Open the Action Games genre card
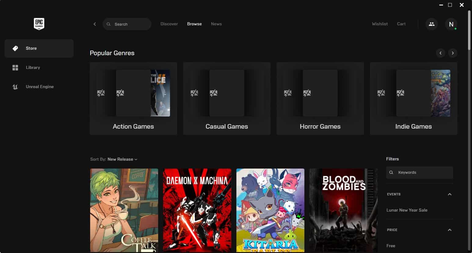 (x=133, y=98)
